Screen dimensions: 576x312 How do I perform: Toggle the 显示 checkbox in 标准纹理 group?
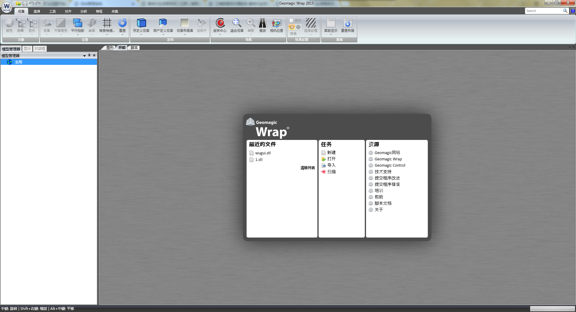pyautogui.click(x=291, y=20)
